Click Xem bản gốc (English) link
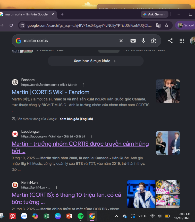The width and height of the screenshot is (195, 222). (x=76, y=119)
